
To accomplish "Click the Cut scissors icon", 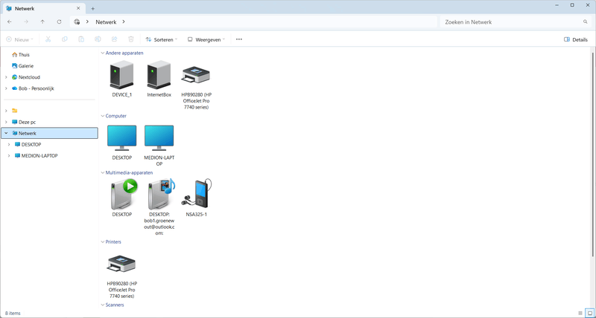I will click(48, 39).
